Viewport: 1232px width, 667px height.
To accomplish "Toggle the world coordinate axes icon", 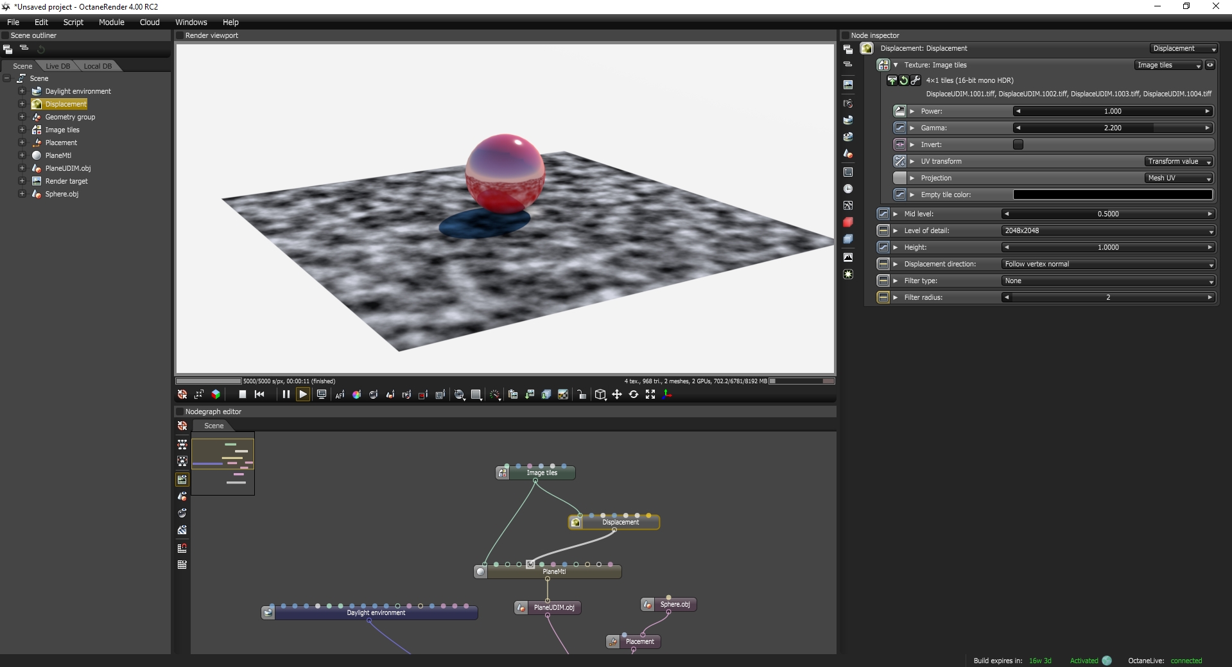I will point(667,394).
